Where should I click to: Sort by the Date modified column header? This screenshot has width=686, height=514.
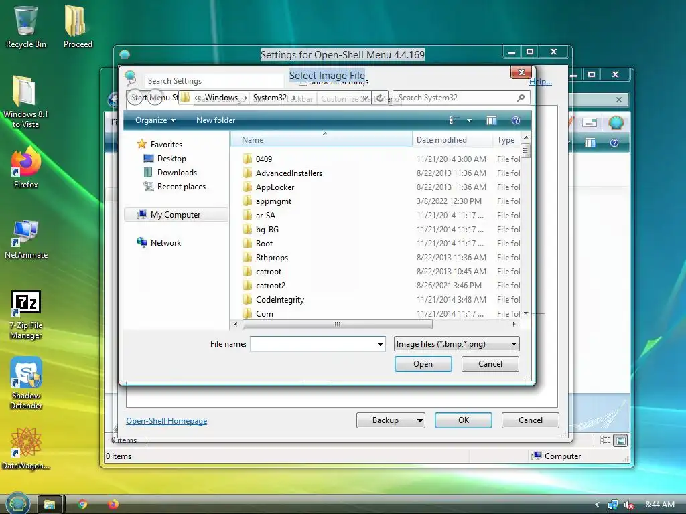click(x=452, y=140)
